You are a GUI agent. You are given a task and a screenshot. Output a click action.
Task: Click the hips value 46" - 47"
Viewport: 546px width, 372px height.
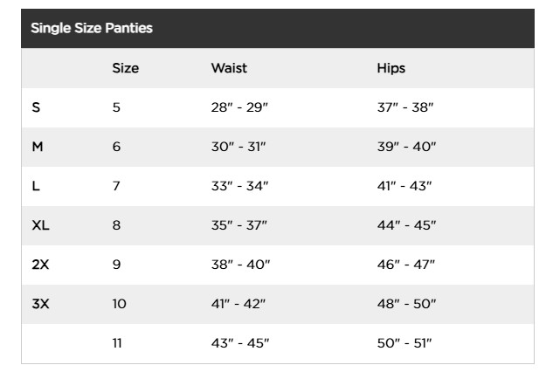405,265
